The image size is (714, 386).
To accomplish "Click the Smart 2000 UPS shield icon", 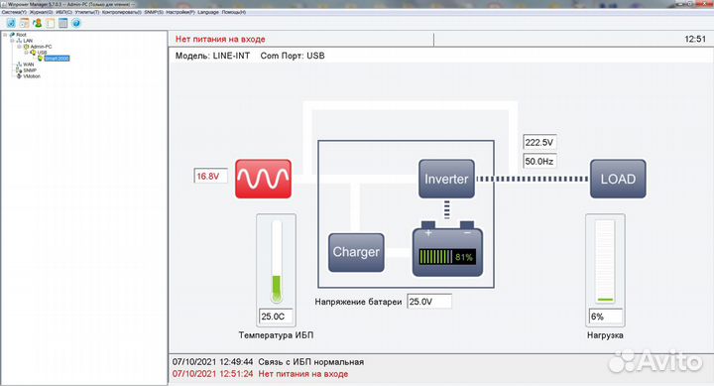I will pos(41,59).
